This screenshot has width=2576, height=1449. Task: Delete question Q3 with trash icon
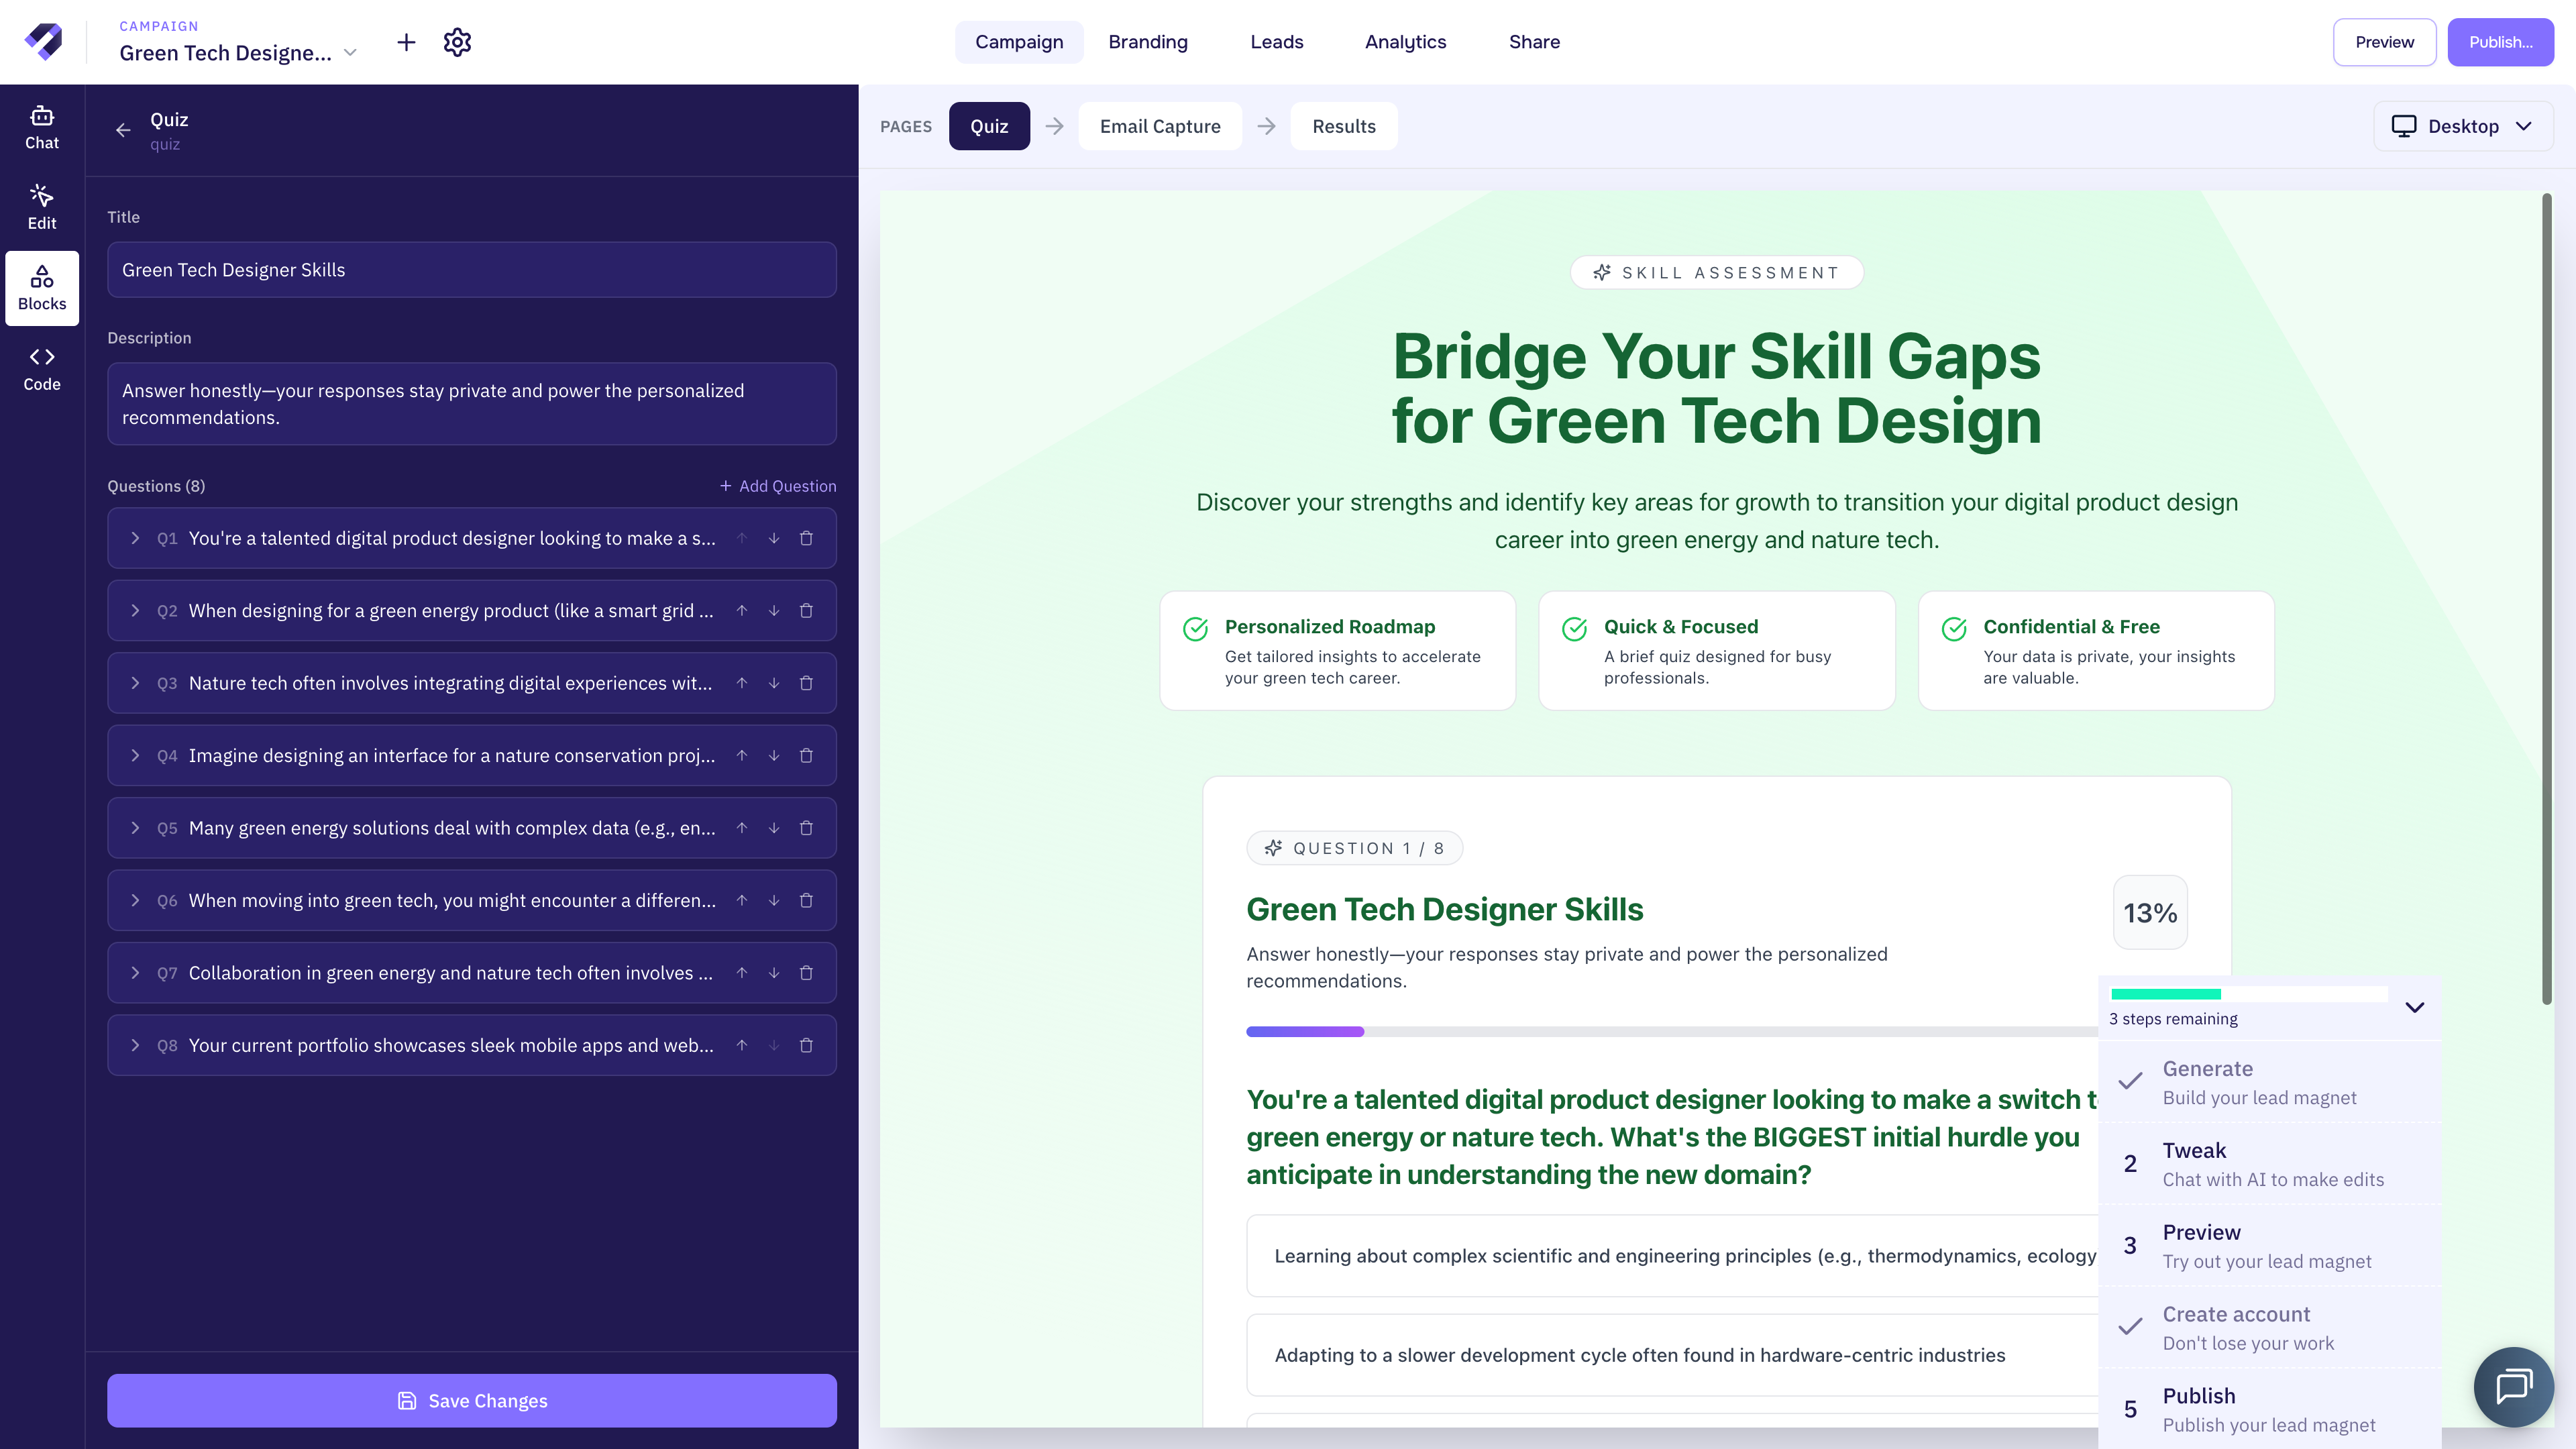[x=806, y=683]
